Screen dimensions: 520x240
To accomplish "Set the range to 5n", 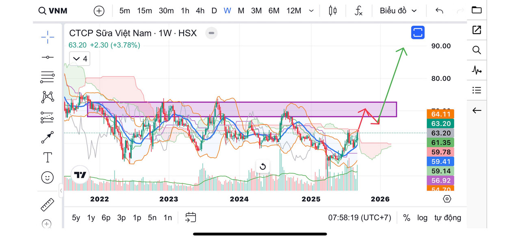I will (152, 218).
